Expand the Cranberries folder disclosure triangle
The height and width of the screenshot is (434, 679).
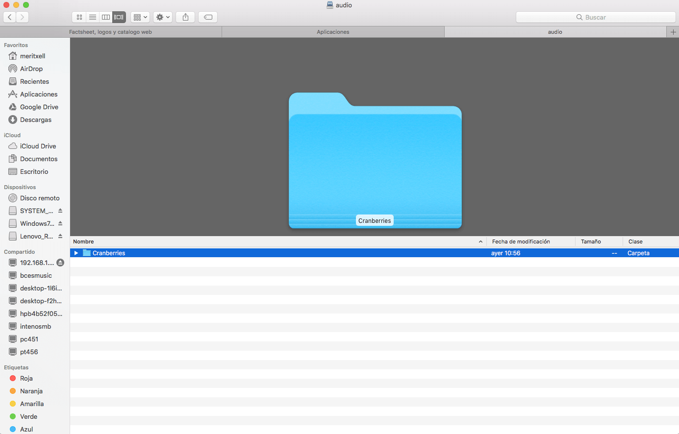point(76,253)
